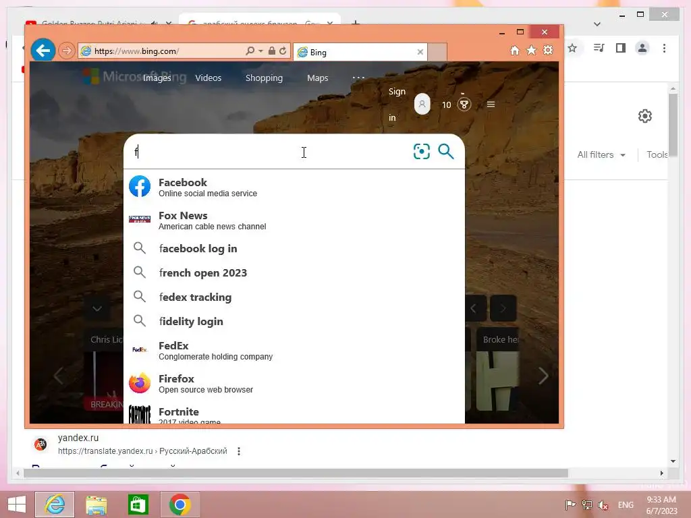This screenshot has width=691, height=518.
Task: Open the Bing Videos tab
Action: [208, 78]
